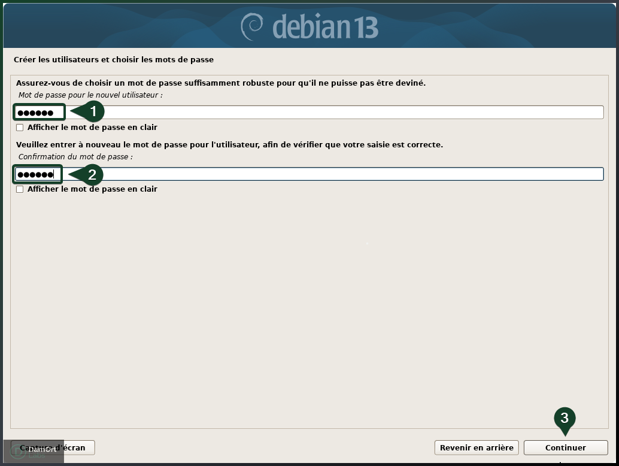
Task: Enable 'Afficher le mot de passe en clair' for the new password
Action: pos(19,127)
